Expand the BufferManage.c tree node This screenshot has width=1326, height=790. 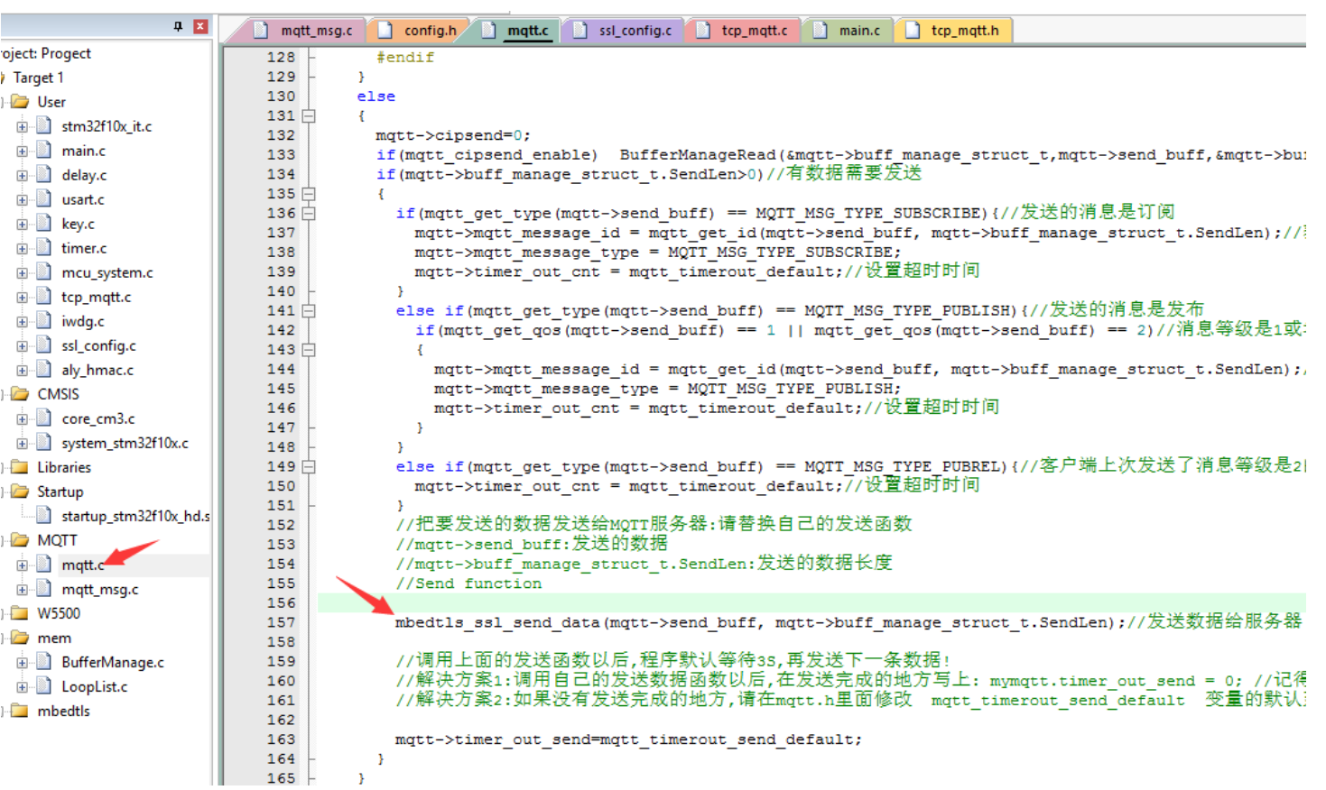(x=22, y=663)
